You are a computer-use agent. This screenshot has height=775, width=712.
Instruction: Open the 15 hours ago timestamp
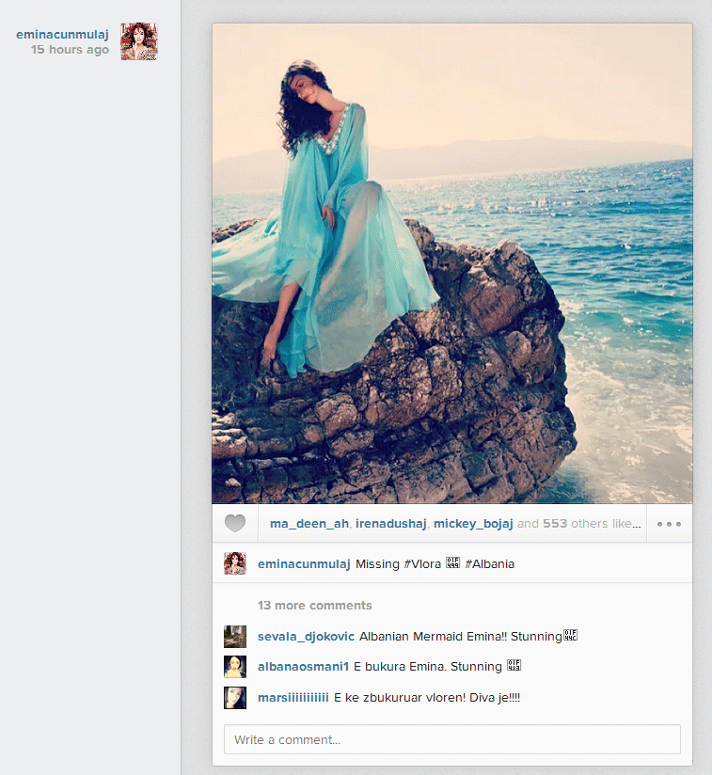click(70, 50)
